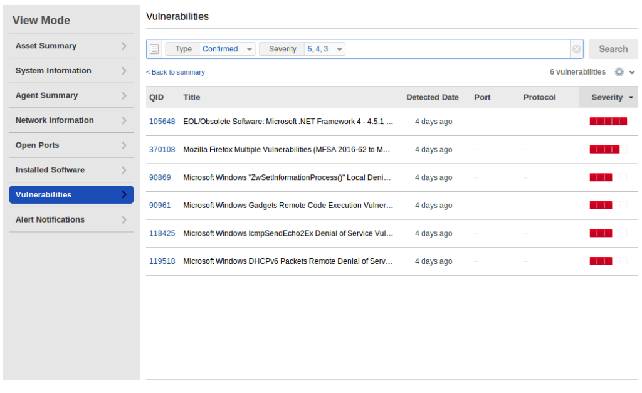Click the Search button
Image resolution: width=642 pixels, height=393 pixels.
(x=613, y=48)
